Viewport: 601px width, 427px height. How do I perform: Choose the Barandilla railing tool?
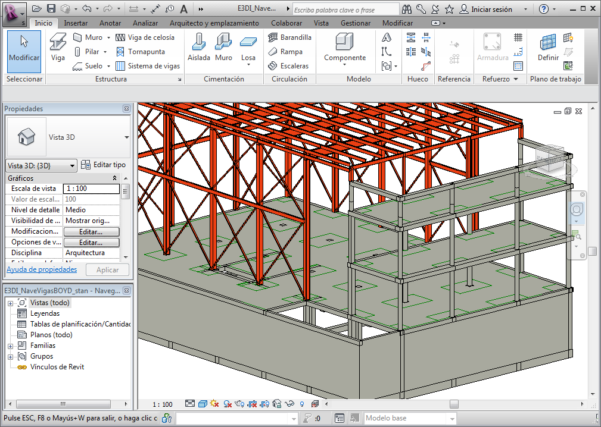click(x=289, y=37)
